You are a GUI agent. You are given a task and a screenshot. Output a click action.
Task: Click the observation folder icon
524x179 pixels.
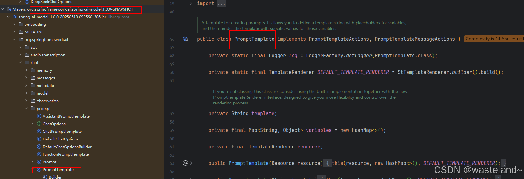pyautogui.click(x=33, y=101)
